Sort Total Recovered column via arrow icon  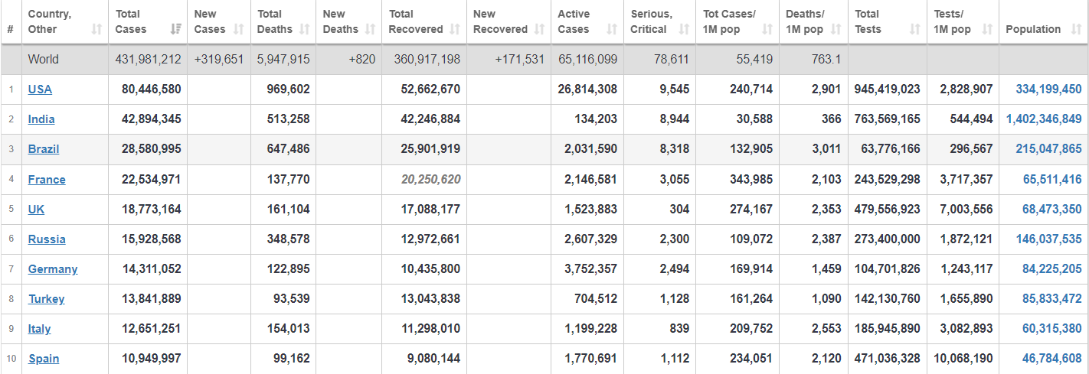point(455,29)
